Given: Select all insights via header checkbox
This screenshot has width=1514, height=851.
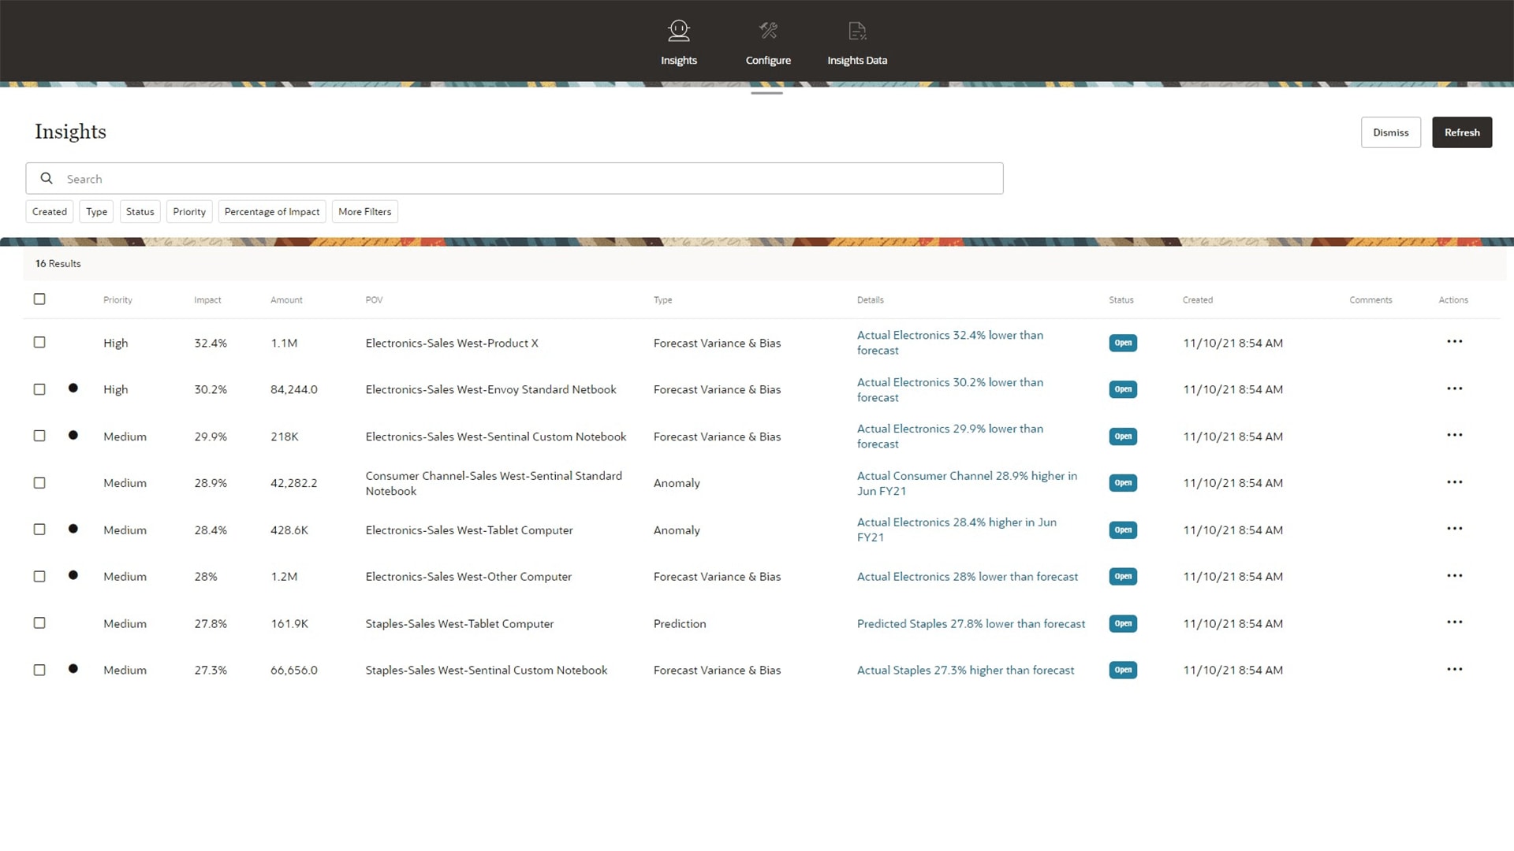Looking at the screenshot, I should point(39,299).
